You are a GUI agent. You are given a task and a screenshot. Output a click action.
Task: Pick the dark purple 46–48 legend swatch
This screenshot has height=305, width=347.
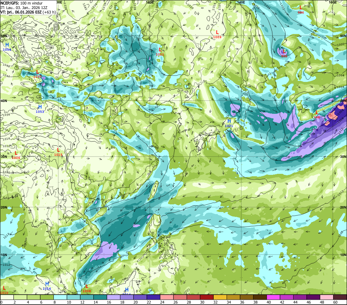(x=314, y=297)
